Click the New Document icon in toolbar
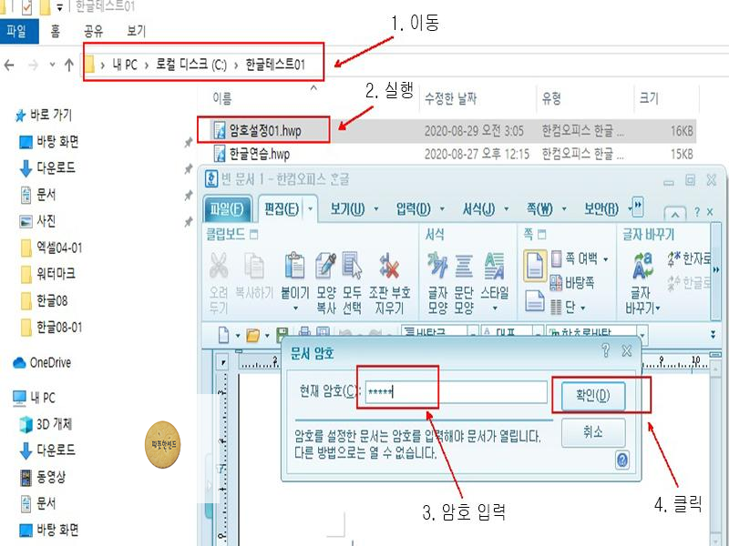The width and height of the screenshot is (729, 546). pos(224,334)
